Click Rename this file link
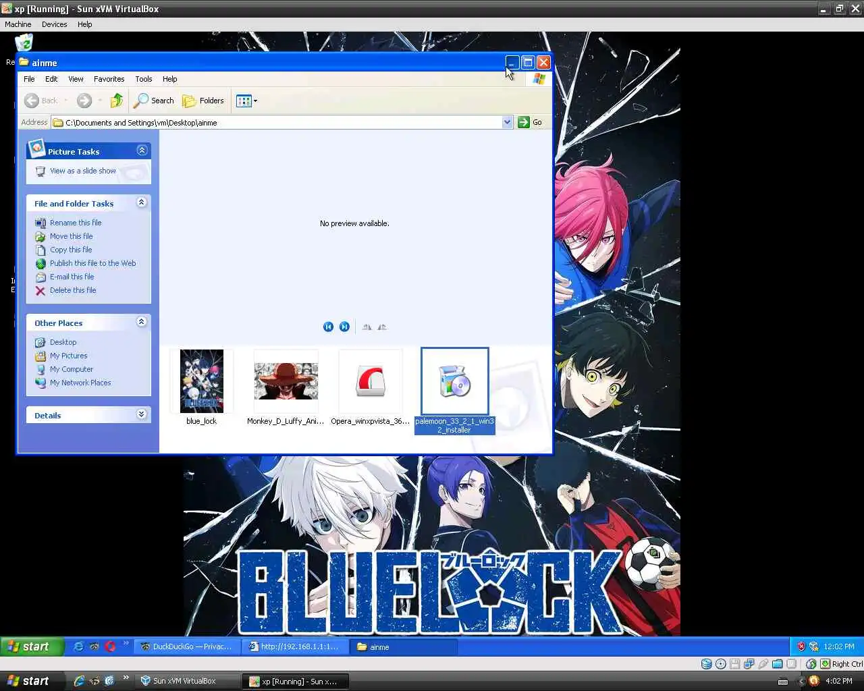The height and width of the screenshot is (691, 864). (76, 223)
